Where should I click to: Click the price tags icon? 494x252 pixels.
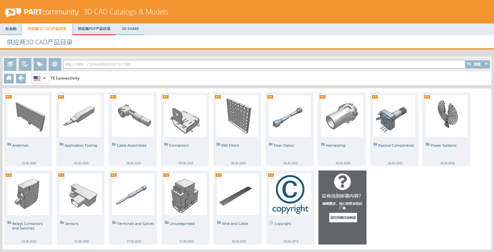click(x=40, y=64)
